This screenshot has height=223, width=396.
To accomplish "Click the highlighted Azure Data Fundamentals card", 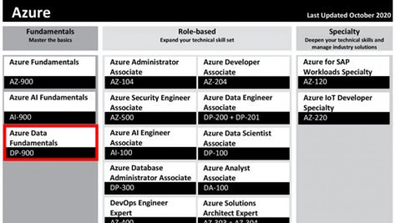I will coord(50,143).
